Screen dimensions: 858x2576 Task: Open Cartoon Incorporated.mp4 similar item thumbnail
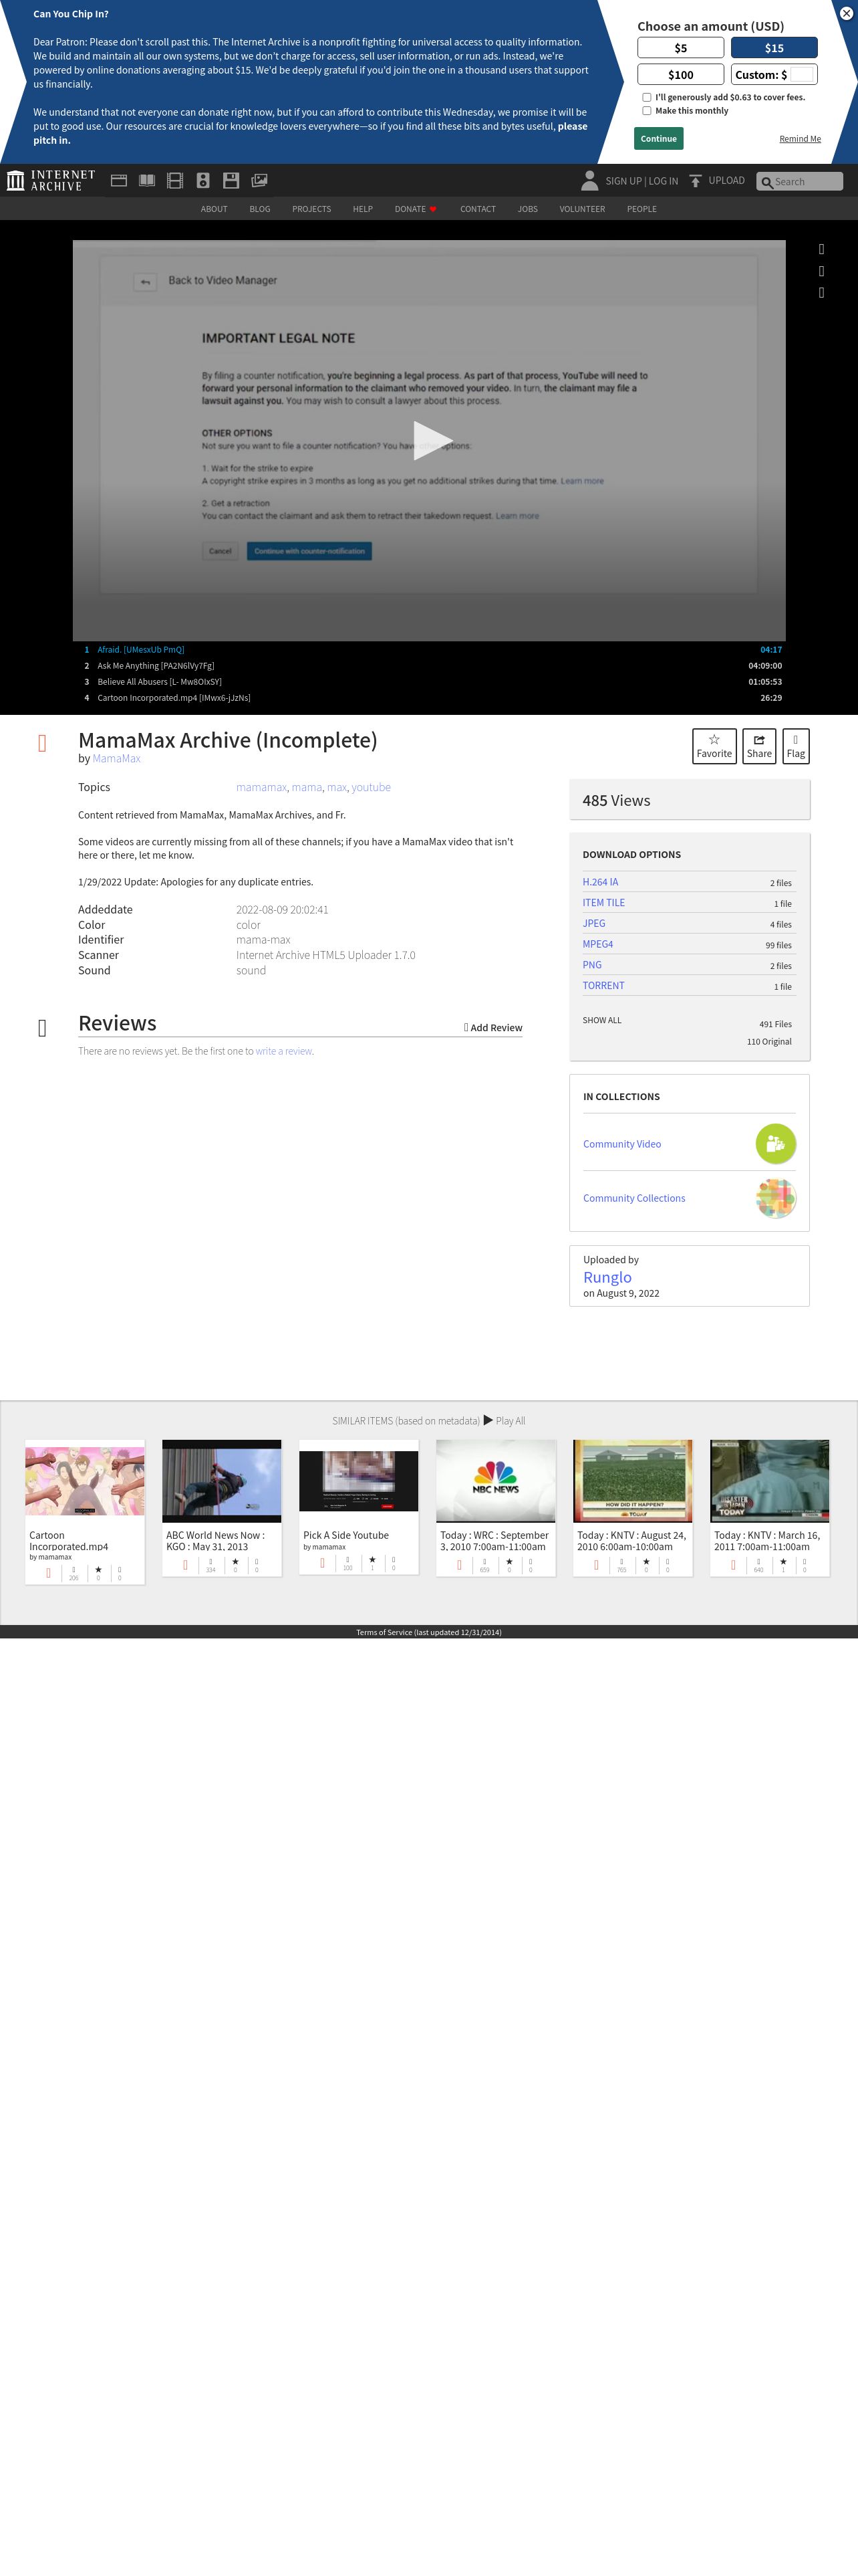(85, 1481)
